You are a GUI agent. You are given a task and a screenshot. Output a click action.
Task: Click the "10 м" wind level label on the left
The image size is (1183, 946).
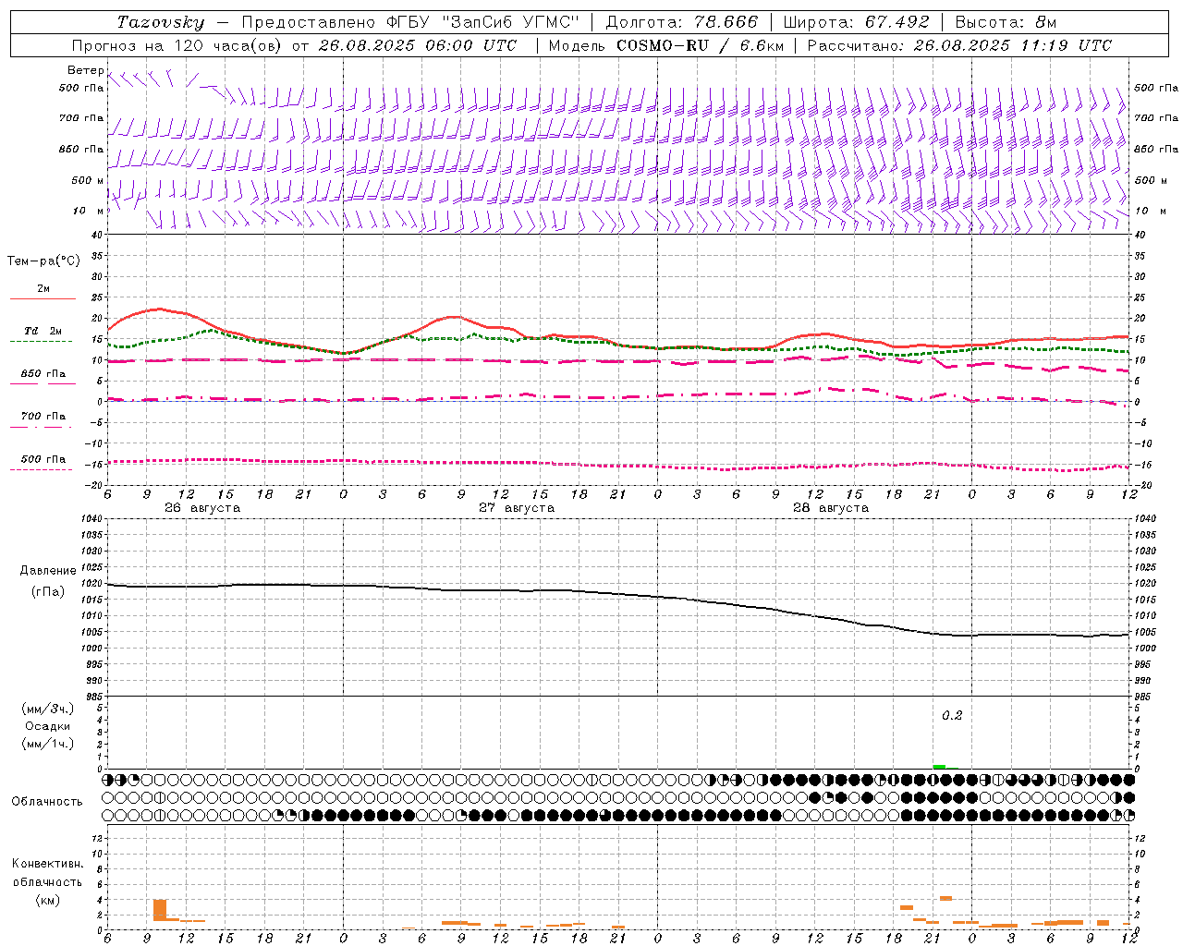88,211
